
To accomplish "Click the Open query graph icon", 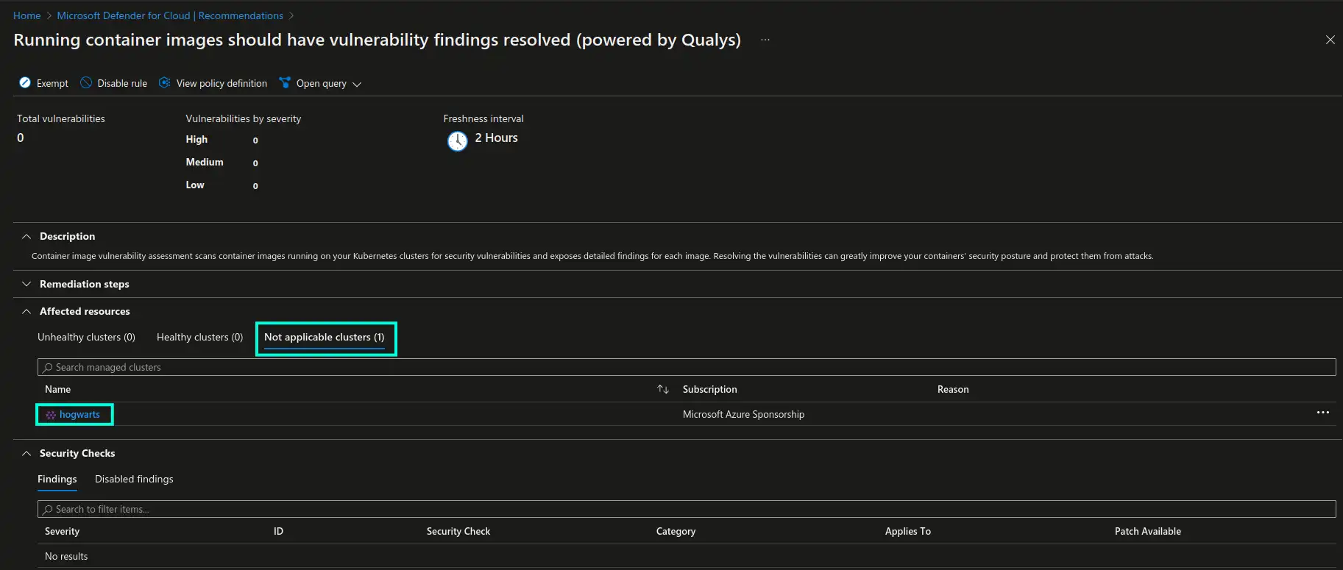I will pyautogui.click(x=285, y=83).
